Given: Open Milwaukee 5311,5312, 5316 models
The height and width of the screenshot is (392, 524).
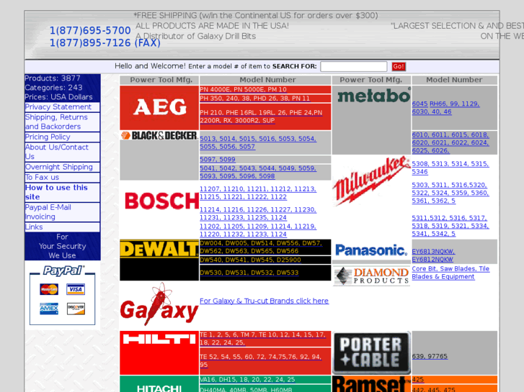Looking at the screenshot, I should coord(450,226).
